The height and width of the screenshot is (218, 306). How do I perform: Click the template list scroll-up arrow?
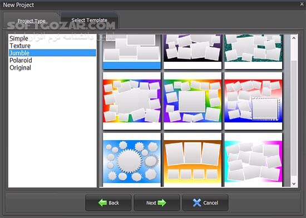294,38
